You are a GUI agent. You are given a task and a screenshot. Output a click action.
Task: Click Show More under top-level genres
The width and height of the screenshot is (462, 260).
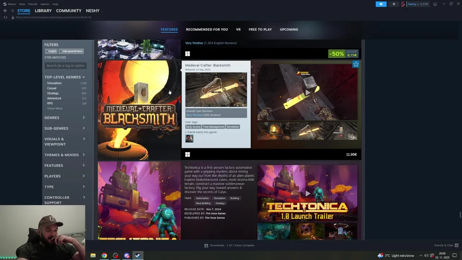55,108
